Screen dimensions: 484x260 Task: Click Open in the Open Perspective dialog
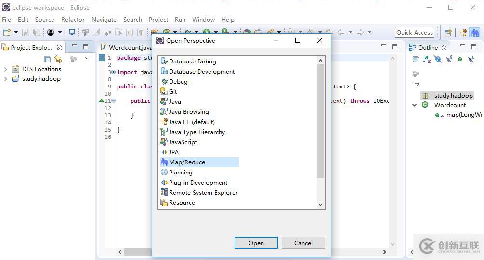click(x=256, y=243)
